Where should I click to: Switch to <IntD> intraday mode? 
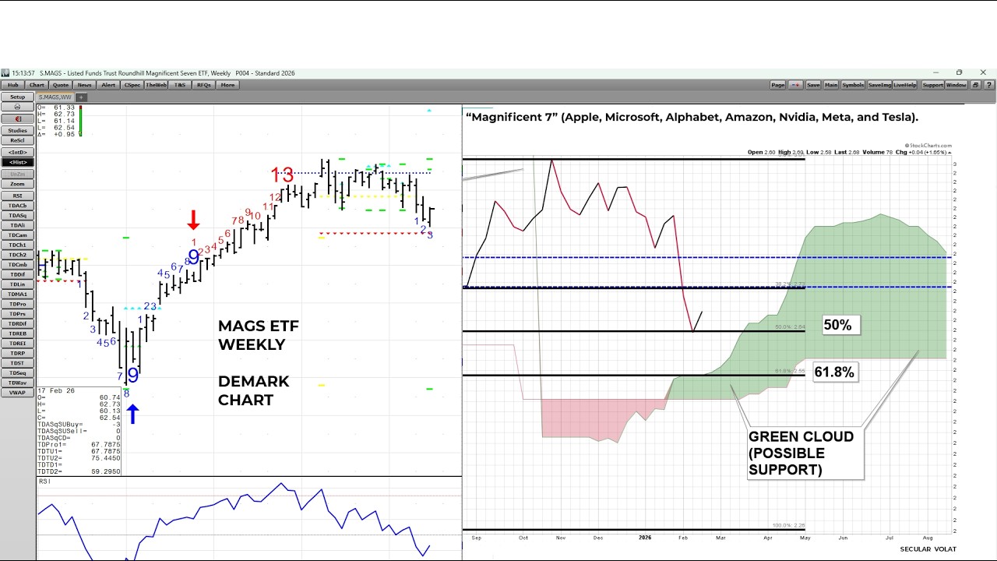17,152
